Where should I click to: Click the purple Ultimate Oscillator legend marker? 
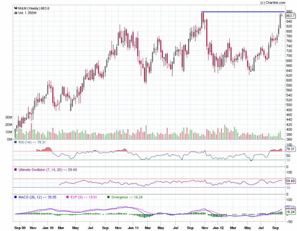[x=15, y=169]
